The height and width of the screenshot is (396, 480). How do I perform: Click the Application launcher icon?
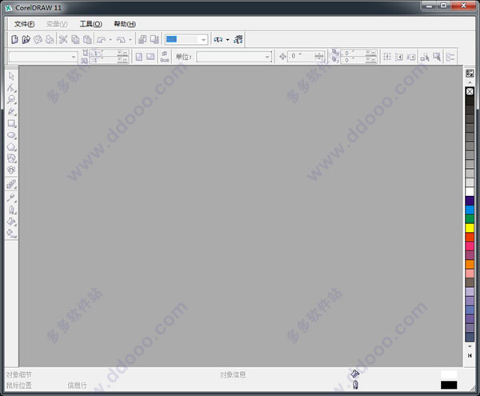(218, 39)
